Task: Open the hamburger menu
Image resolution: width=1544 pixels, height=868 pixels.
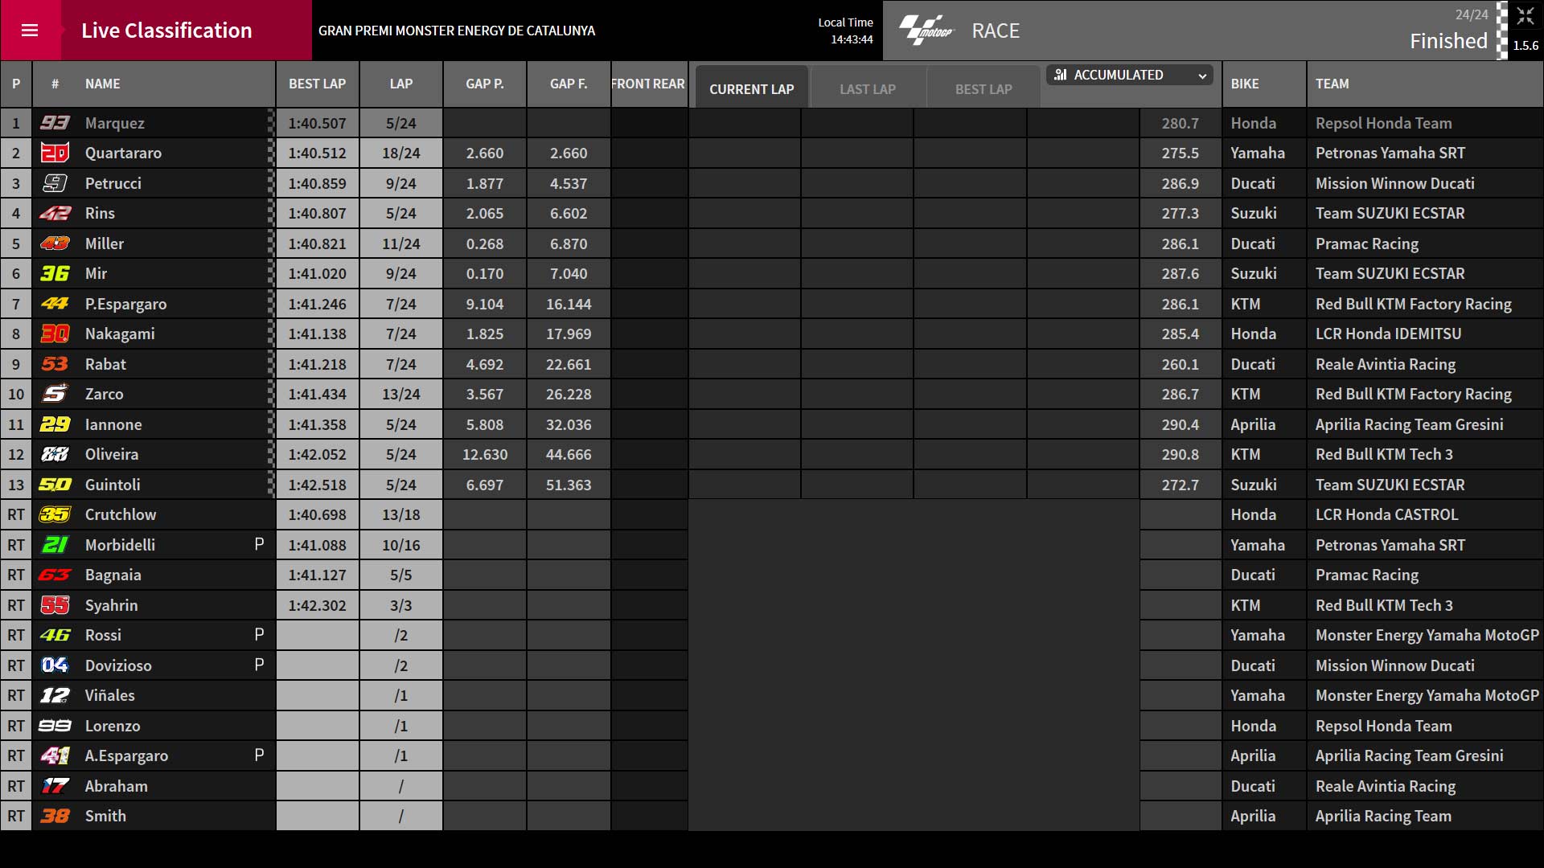Action: 30,31
